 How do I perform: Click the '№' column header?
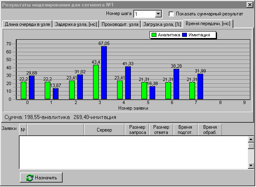[23, 130]
